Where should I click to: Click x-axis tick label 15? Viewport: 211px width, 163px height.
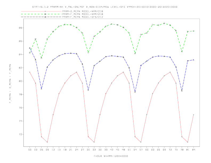(x=59, y=150)
